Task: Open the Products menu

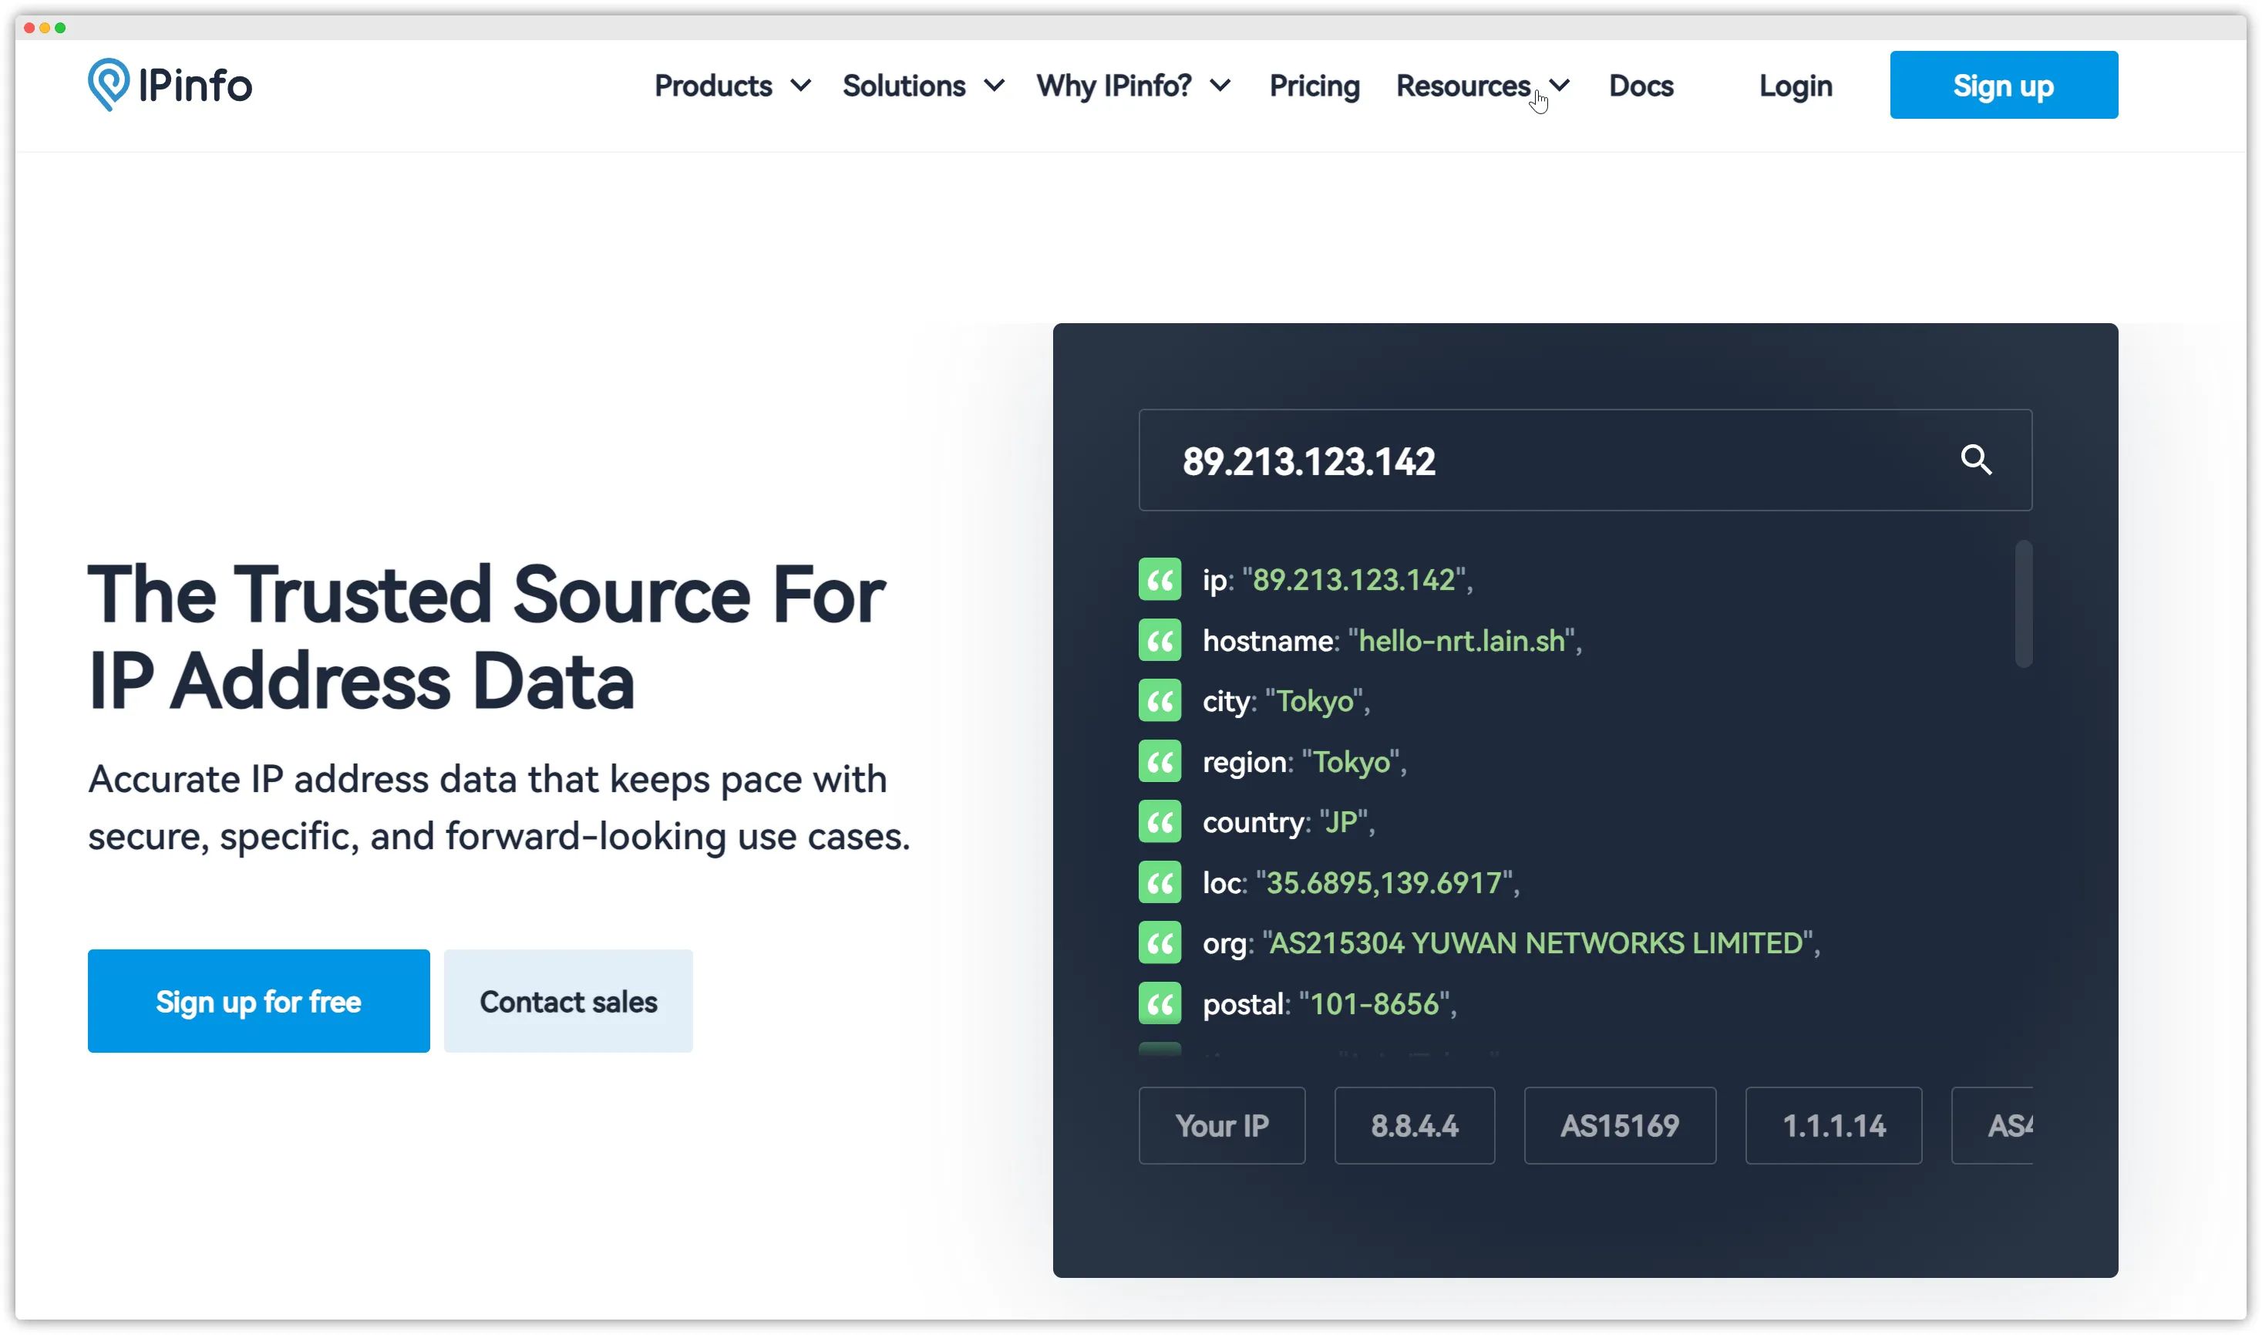Action: [x=713, y=86]
